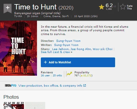Open Lee Jehoon's profile link
The height and width of the screenshot is (109, 137).
[60, 49]
